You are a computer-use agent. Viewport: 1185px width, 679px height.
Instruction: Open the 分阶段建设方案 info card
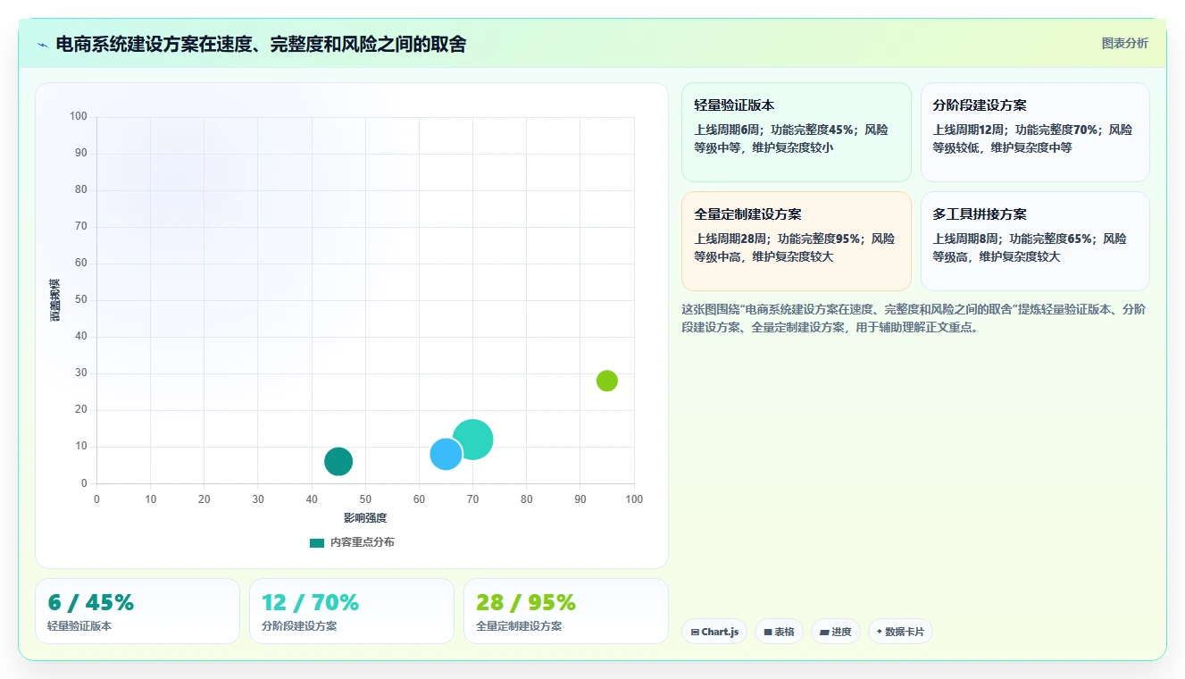(1035, 132)
